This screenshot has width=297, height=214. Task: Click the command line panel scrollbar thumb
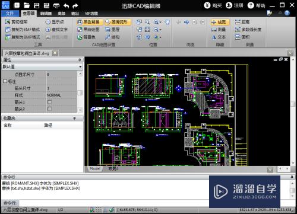coord(292,190)
